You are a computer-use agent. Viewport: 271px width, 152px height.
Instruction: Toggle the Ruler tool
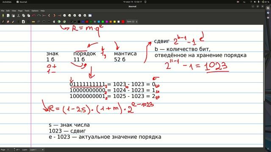click(33, 22)
